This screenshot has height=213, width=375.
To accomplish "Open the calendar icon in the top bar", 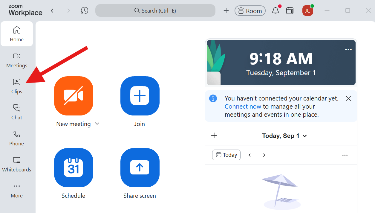I will [x=290, y=11].
